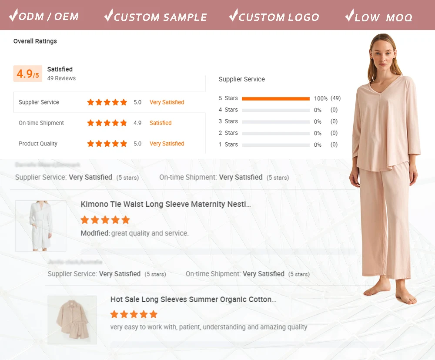Click the '0%' value in 4 Stars row
This screenshot has width=435, height=360.
318,110
